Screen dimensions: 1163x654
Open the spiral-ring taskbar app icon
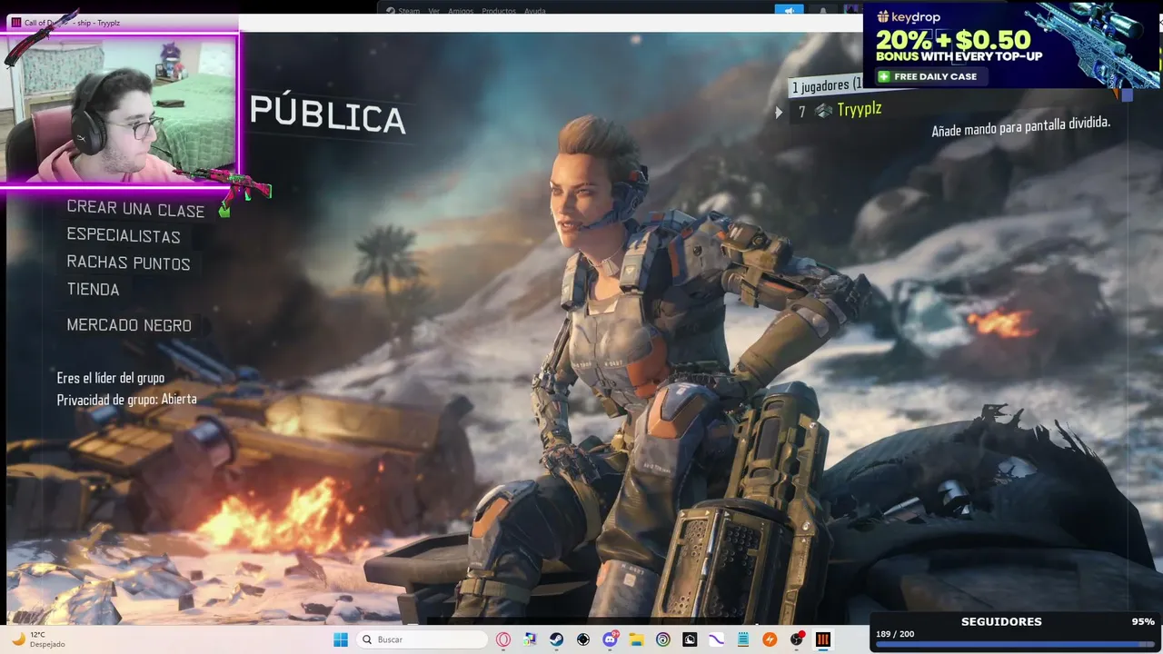click(x=663, y=639)
